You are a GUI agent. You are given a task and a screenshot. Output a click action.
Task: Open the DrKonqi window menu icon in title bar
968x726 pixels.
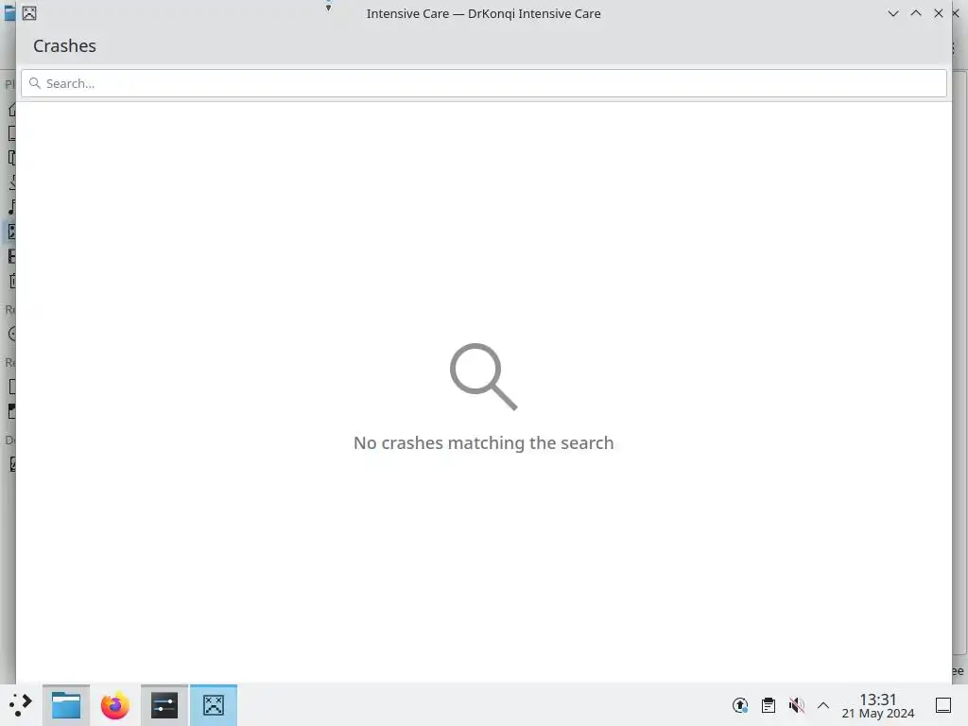(29, 13)
